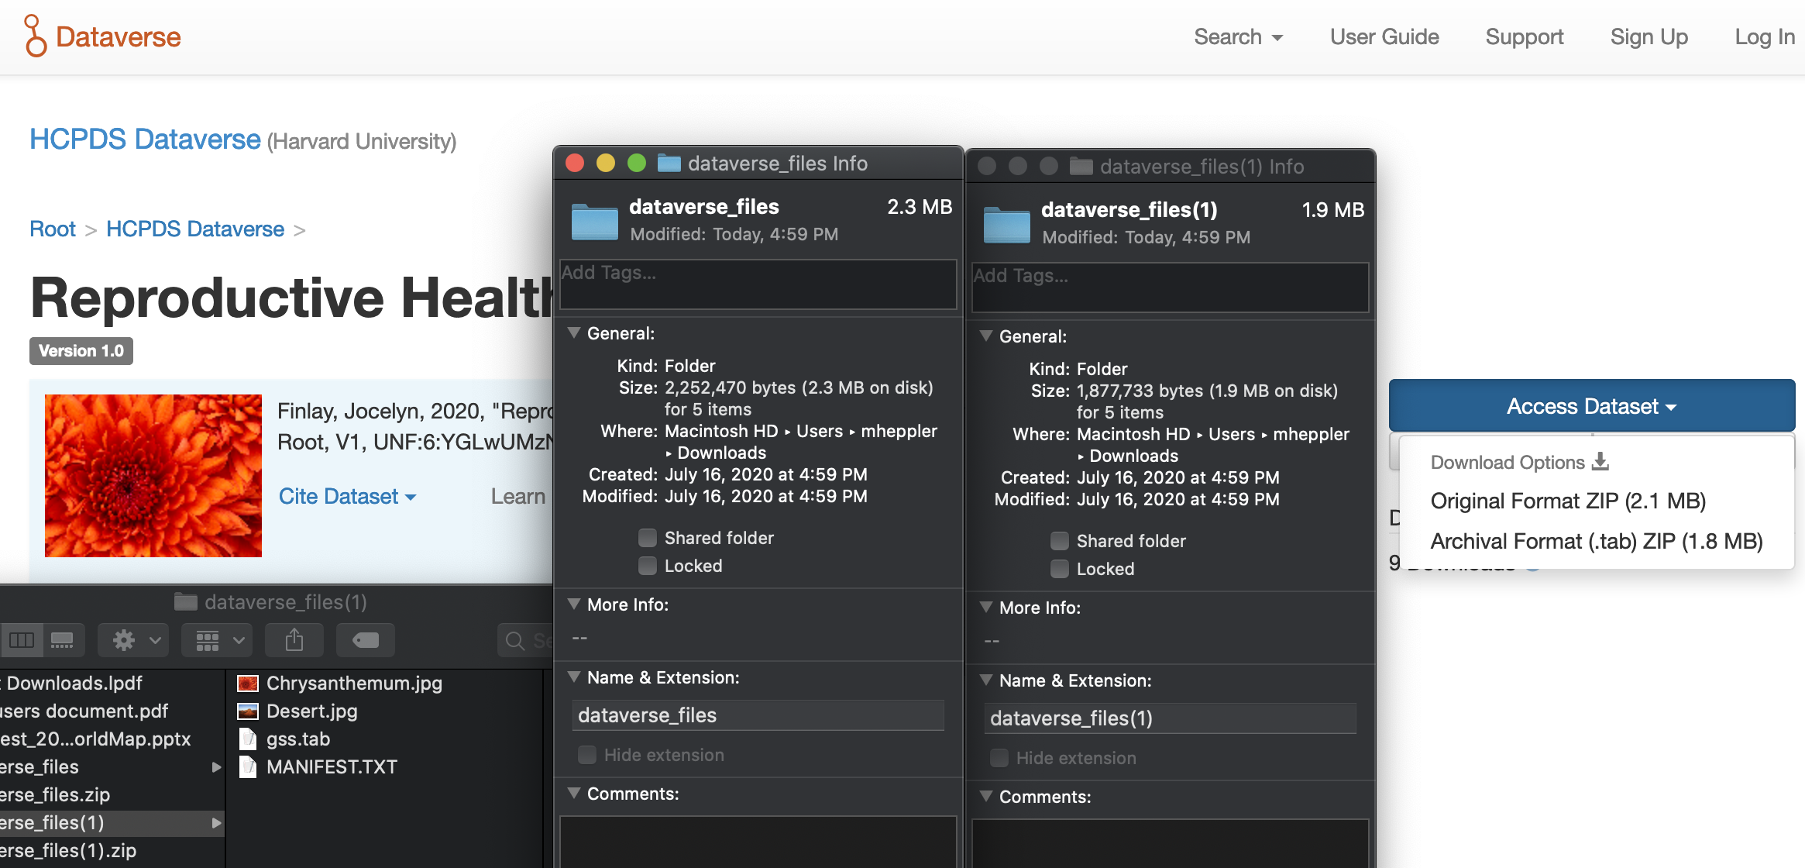The image size is (1805, 868).
Task: Switch Finder to gallery view
Action: click(63, 640)
